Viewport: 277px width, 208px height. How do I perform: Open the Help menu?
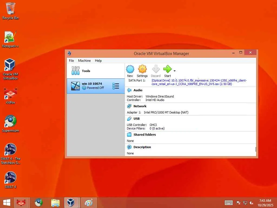point(98,61)
